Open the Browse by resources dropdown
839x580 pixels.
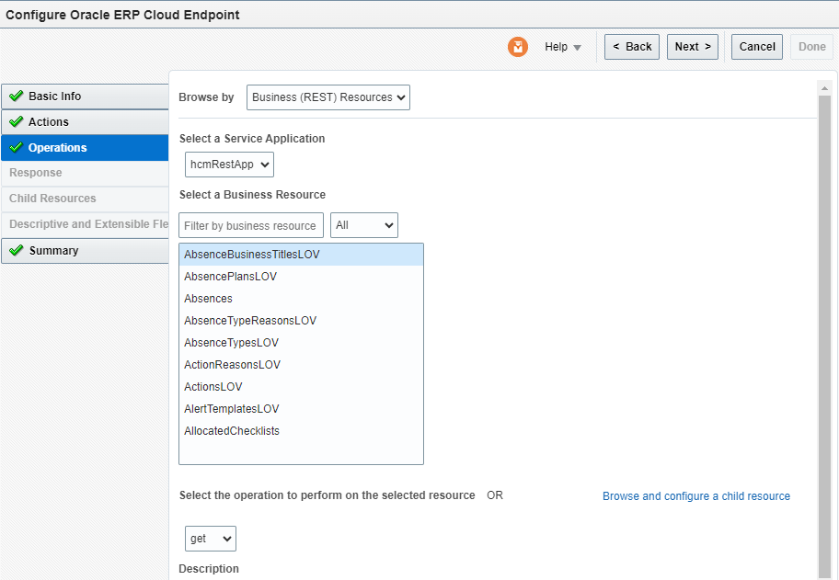pos(328,97)
